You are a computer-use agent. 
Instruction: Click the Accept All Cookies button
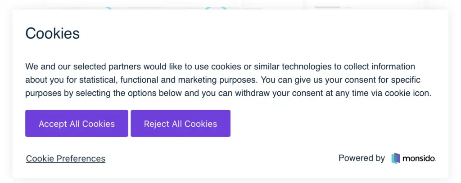(77, 124)
